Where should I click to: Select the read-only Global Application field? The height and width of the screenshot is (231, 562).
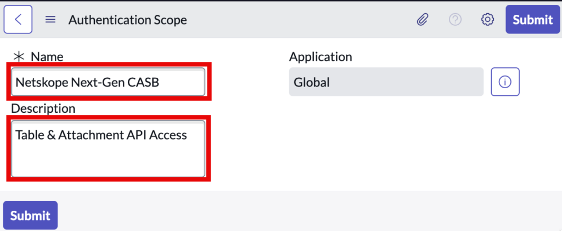pos(386,82)
